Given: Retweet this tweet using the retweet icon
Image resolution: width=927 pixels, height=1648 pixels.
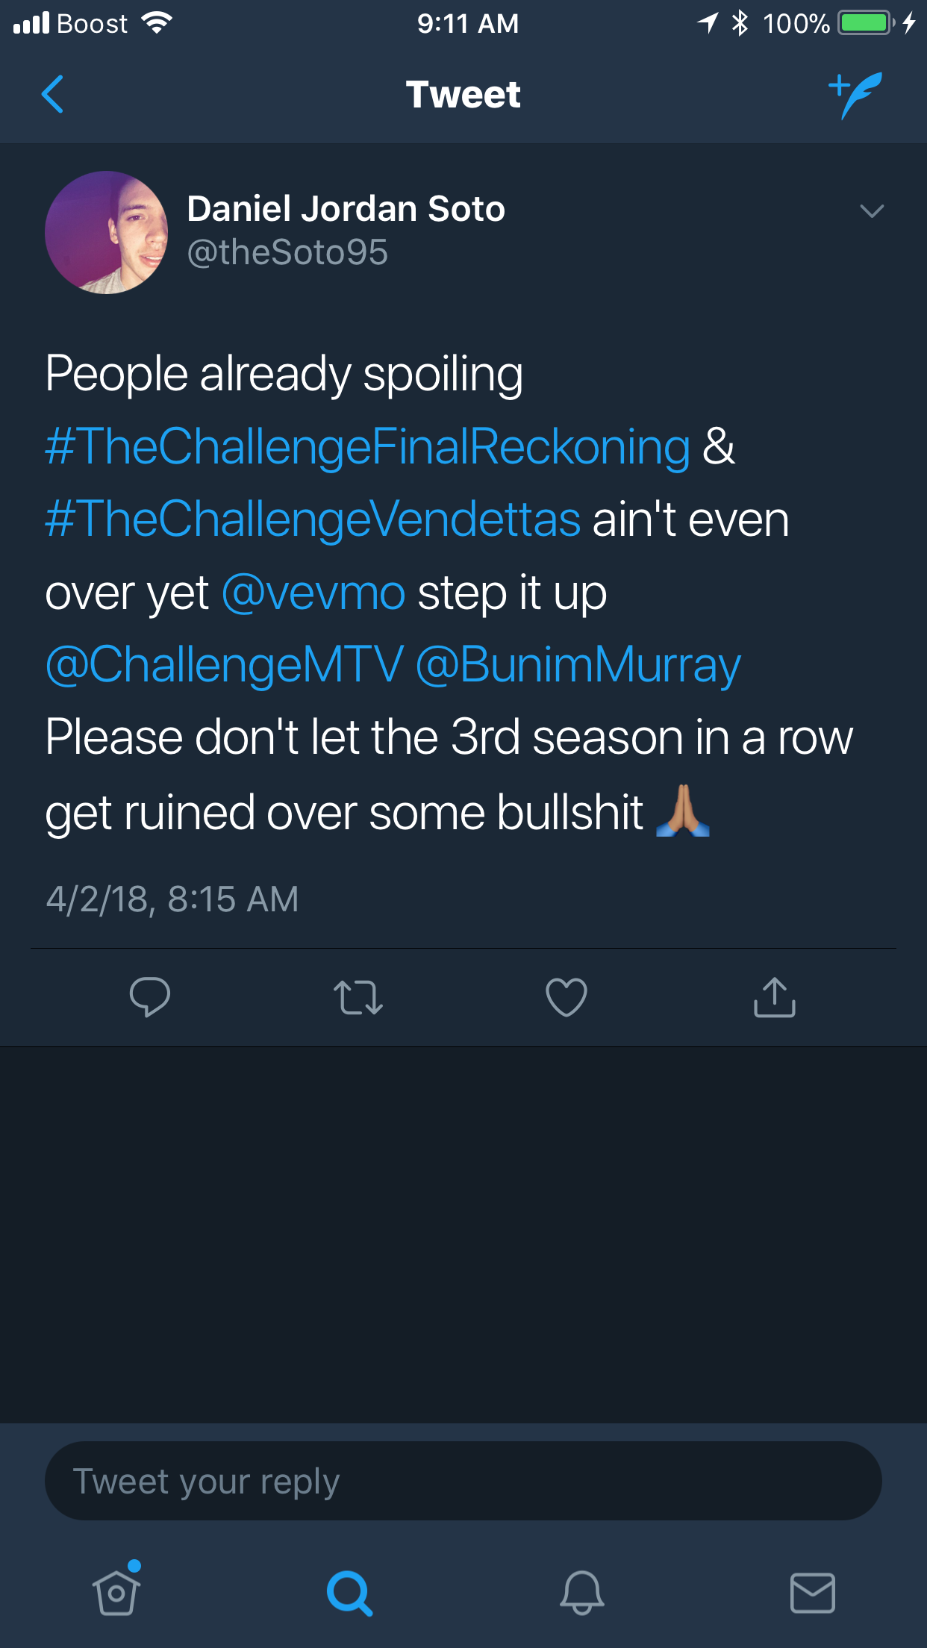Looking at the screenshot, I should pyautogui.click(x=358, y=998).
